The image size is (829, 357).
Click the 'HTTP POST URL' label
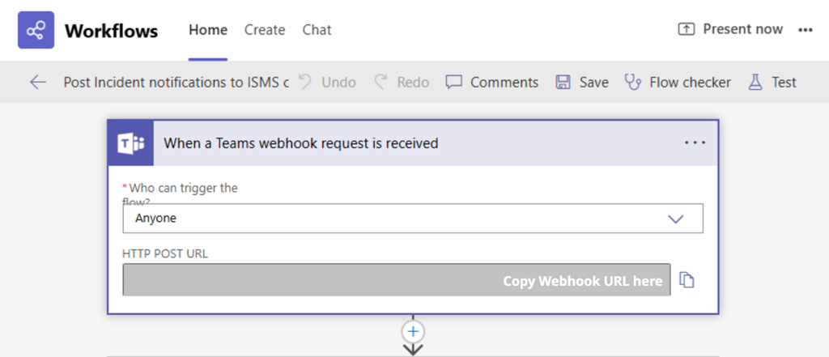click(x=165, y=254)
